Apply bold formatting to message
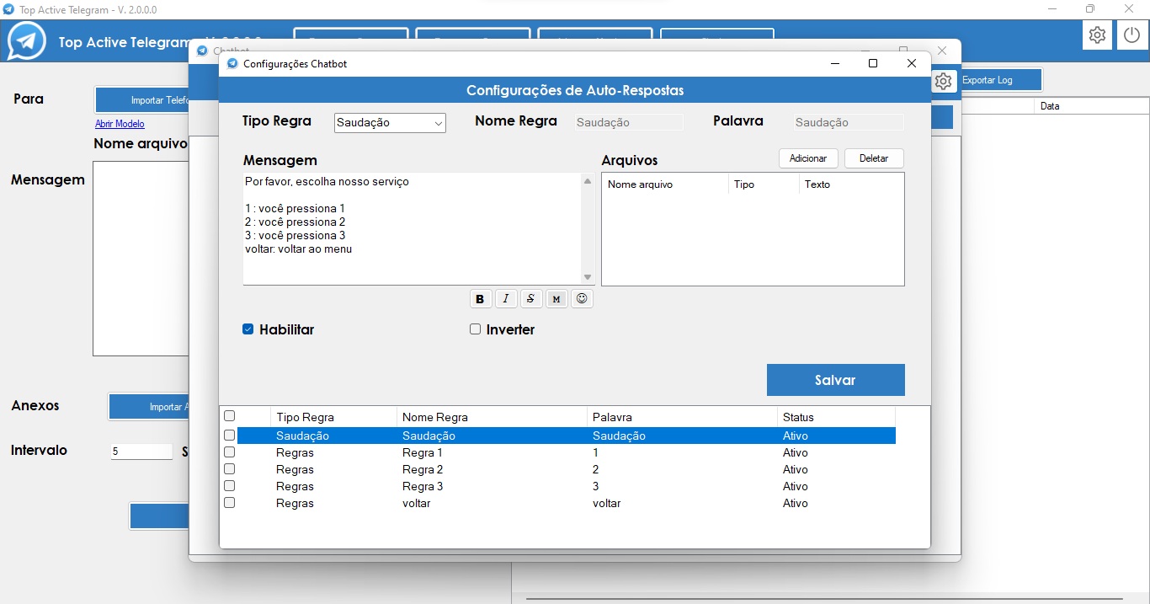Screen dimensions: 1150x604 click(480, 298)
